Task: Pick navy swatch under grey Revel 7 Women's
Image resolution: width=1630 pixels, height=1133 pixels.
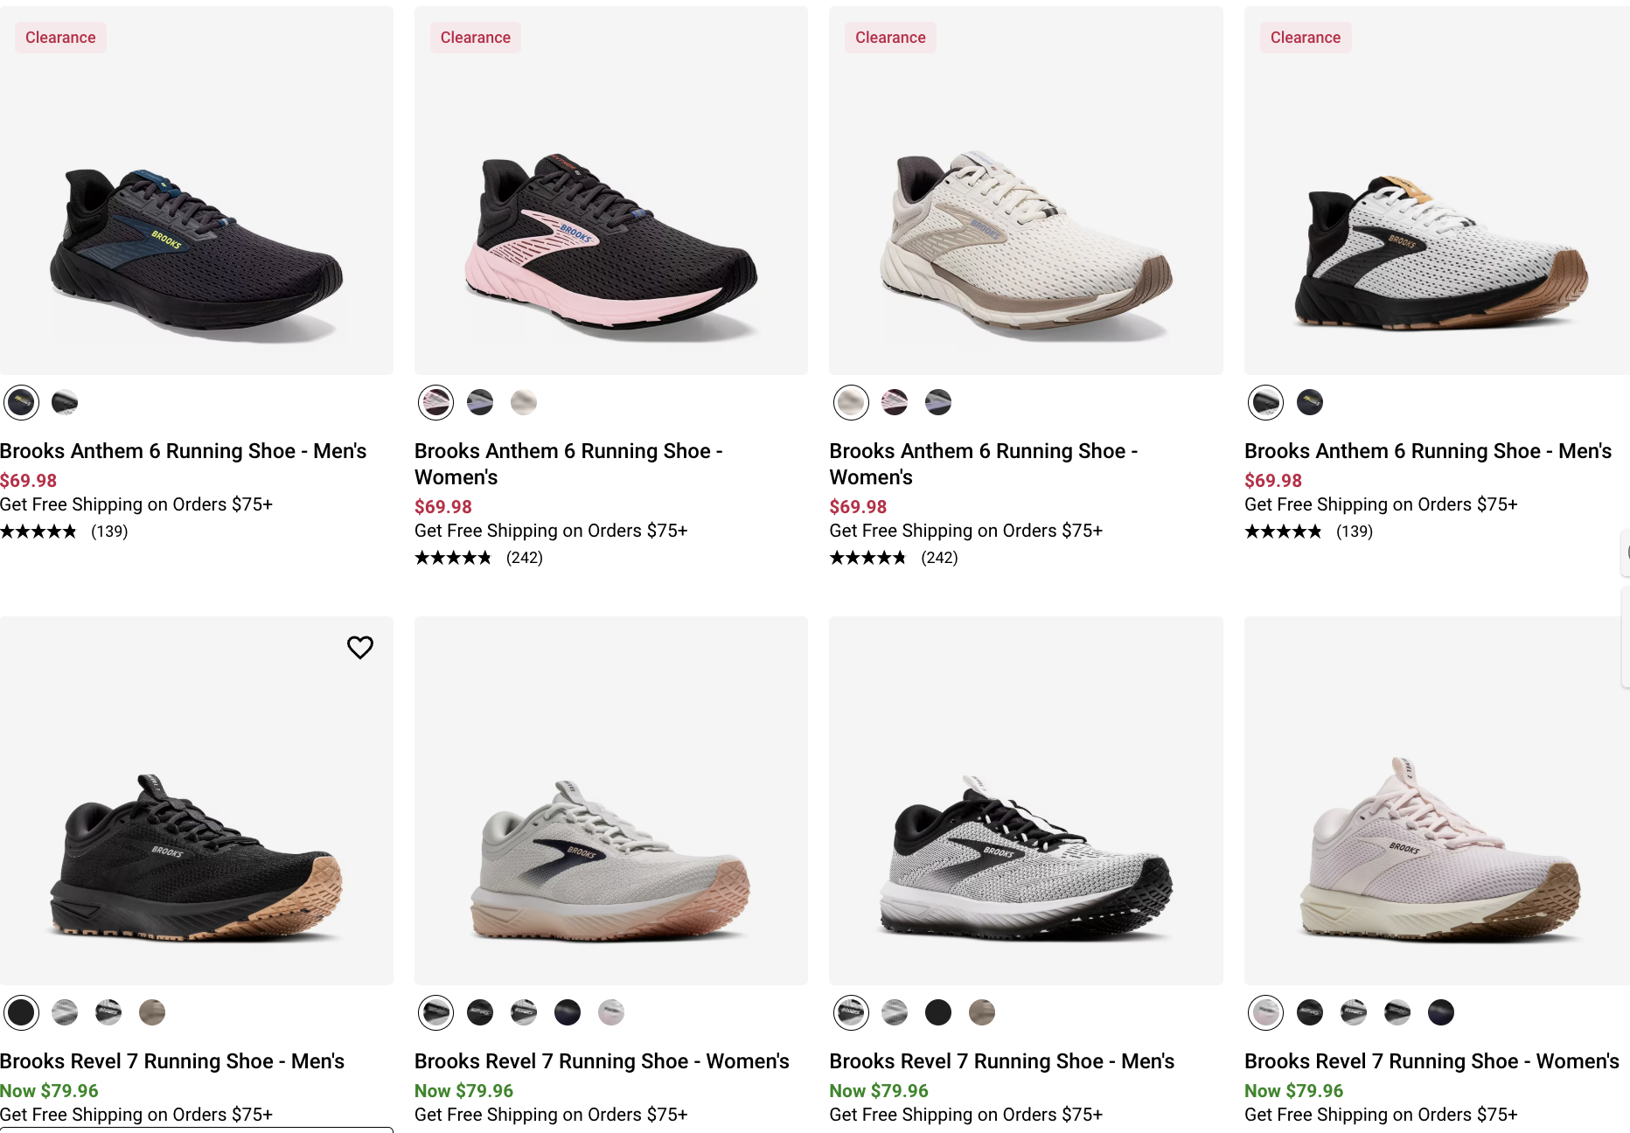Action: click(x=568, y=1012)
